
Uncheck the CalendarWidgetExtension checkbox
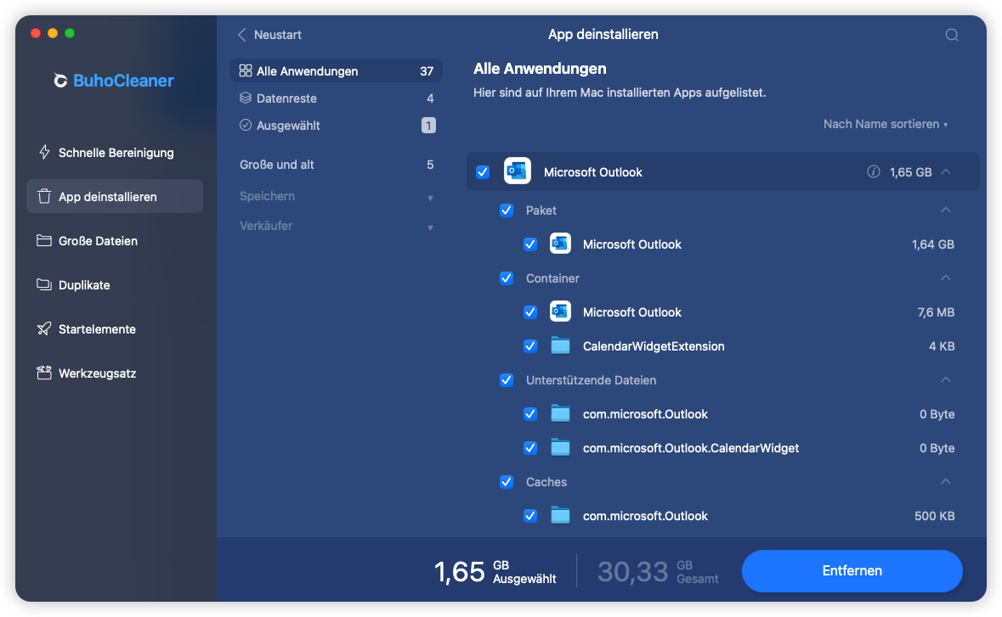pyautogui.click(x=529, y=345)
